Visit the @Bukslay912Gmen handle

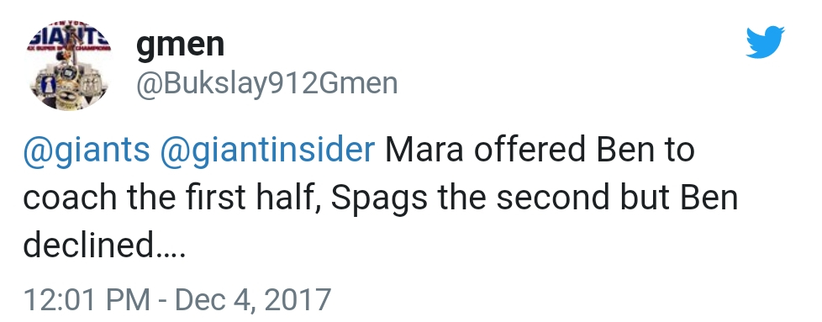point(266,83)
